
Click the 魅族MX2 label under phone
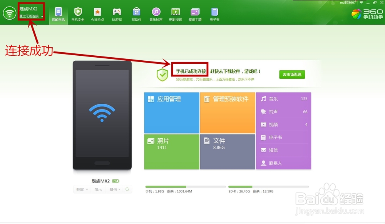pyautogui.click(x=100, y=181)
